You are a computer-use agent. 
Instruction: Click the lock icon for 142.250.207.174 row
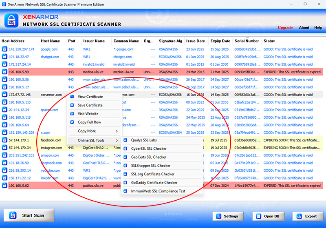click(x=4, y=49)
